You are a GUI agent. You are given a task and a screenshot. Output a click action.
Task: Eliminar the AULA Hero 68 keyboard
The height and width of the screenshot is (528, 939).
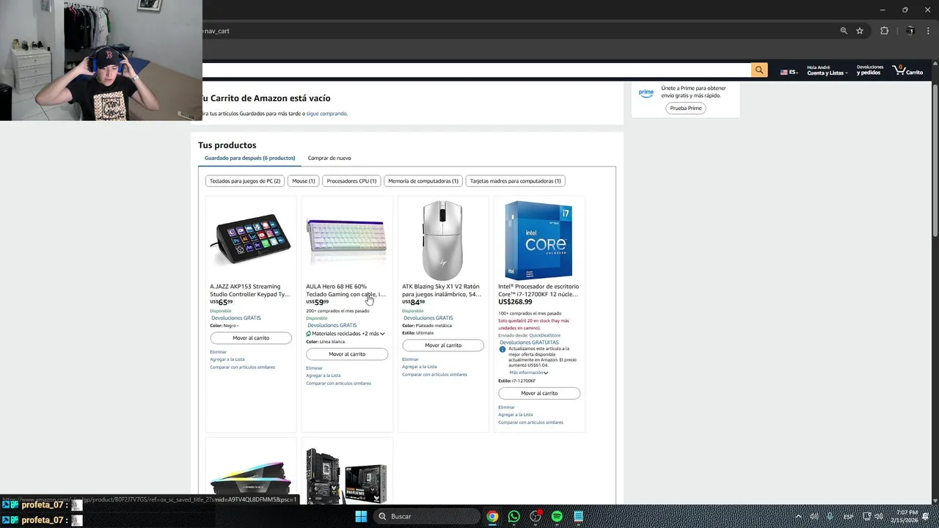(314, 368)
